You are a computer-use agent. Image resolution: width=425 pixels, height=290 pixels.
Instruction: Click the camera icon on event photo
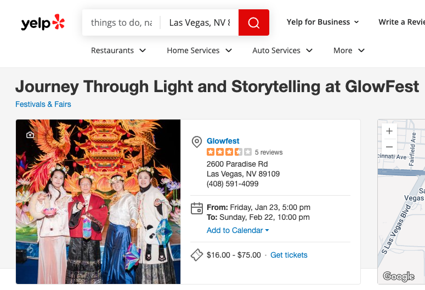(30, 135)
